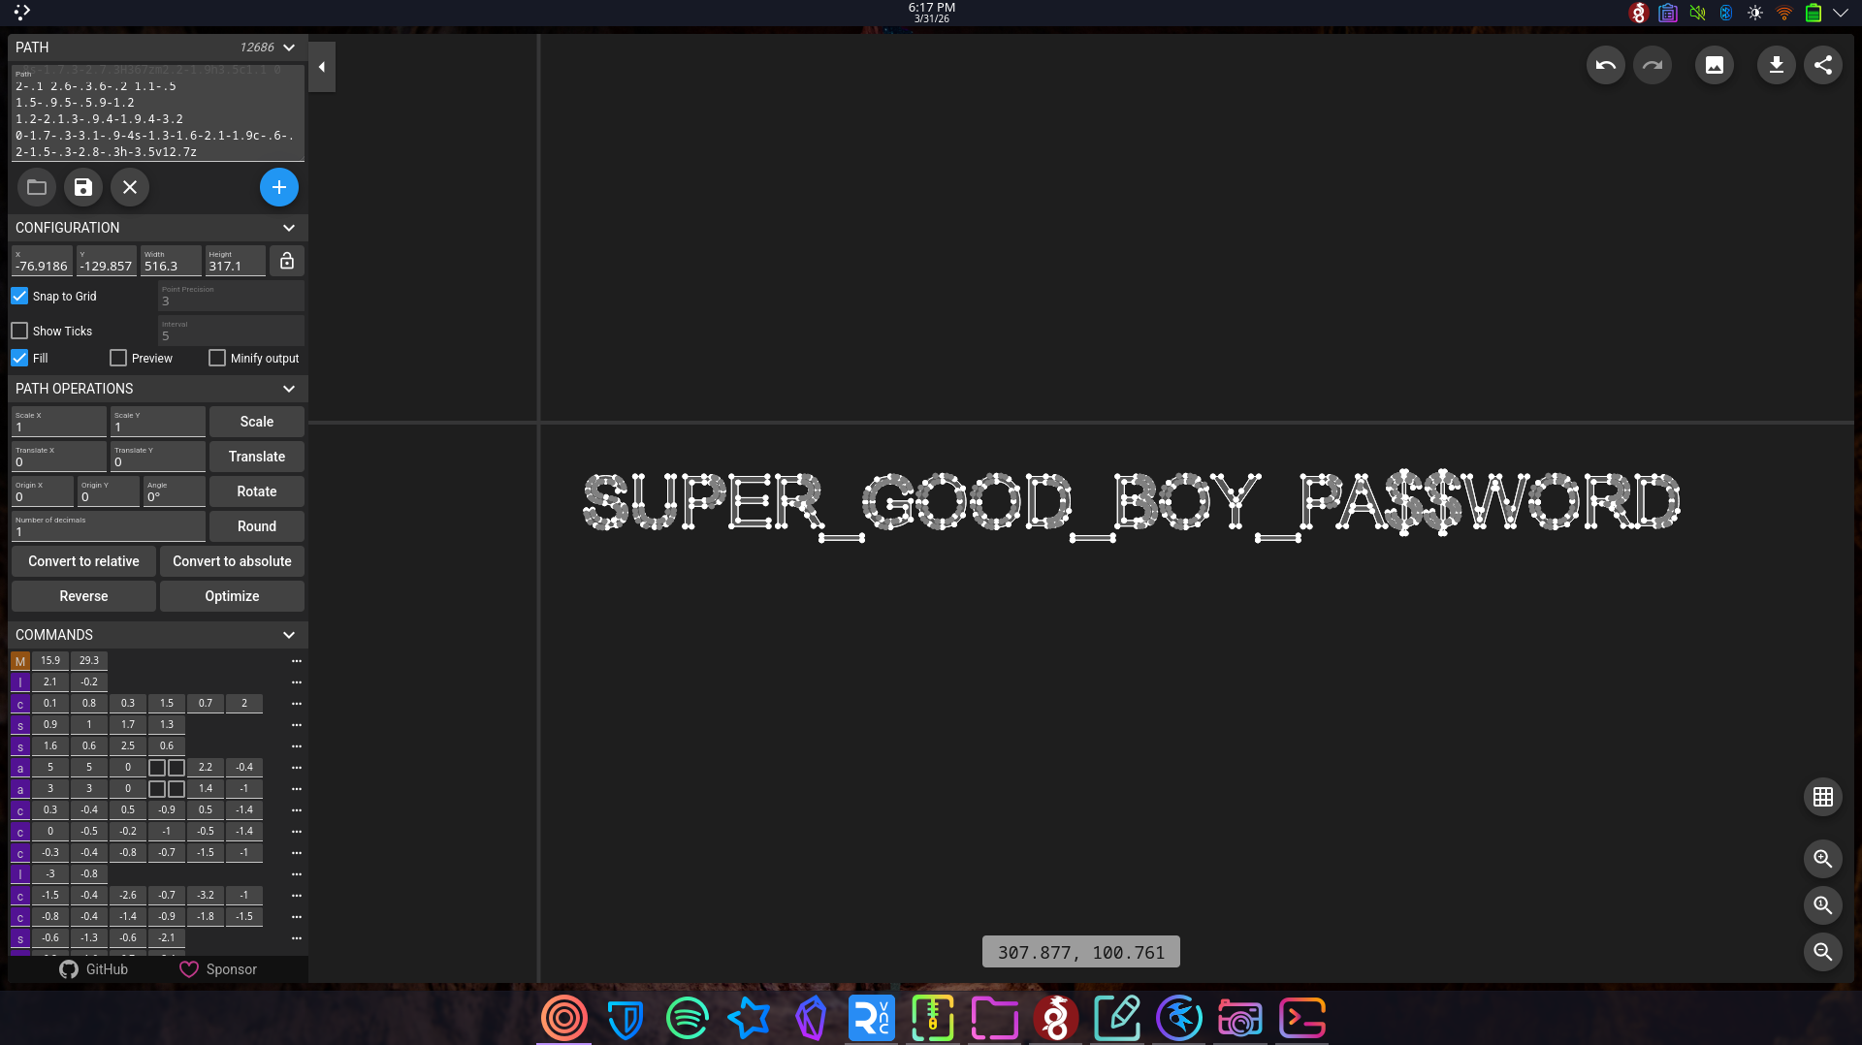Click the share icon
The width and height of the screenshot is (1862, 1045).
click(1823, 65)
